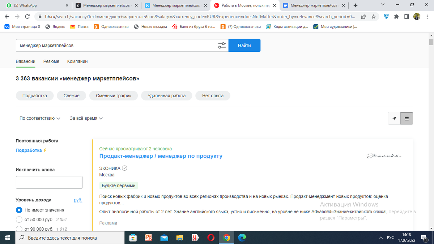Viewport: 434px width, 244px height.
Task: Click the Эконика company logo
Action: (384, 156)
